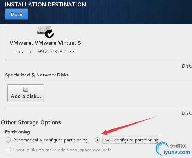Select Automatically configure partitioning radio button
192x158 pixels.
(x=8, y=140)
